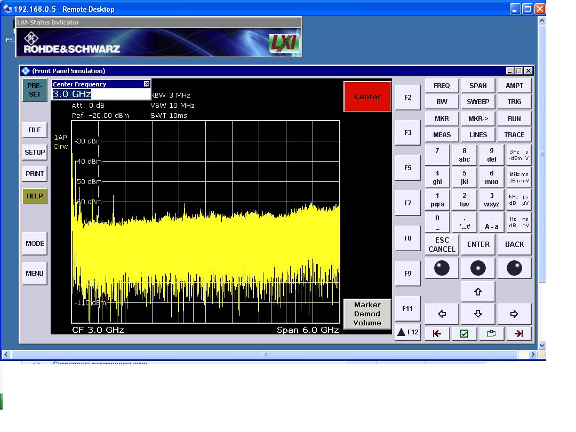The width and height of the screenshot is (576, 432).
Task: Click the F11 softkey button
Action: pyautogui.click(x=408, y=309)
